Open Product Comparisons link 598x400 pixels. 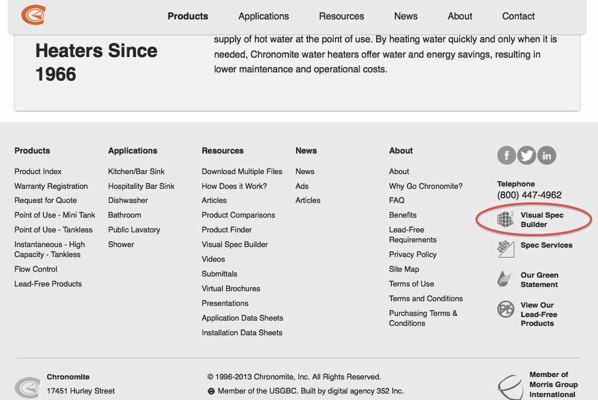tap(238, 215)
